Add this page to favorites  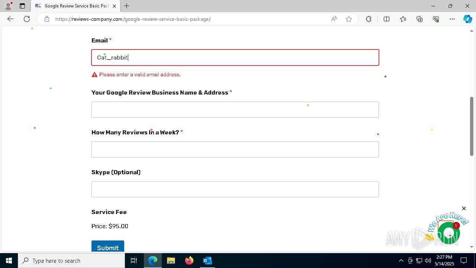click(x=349, y=19)
